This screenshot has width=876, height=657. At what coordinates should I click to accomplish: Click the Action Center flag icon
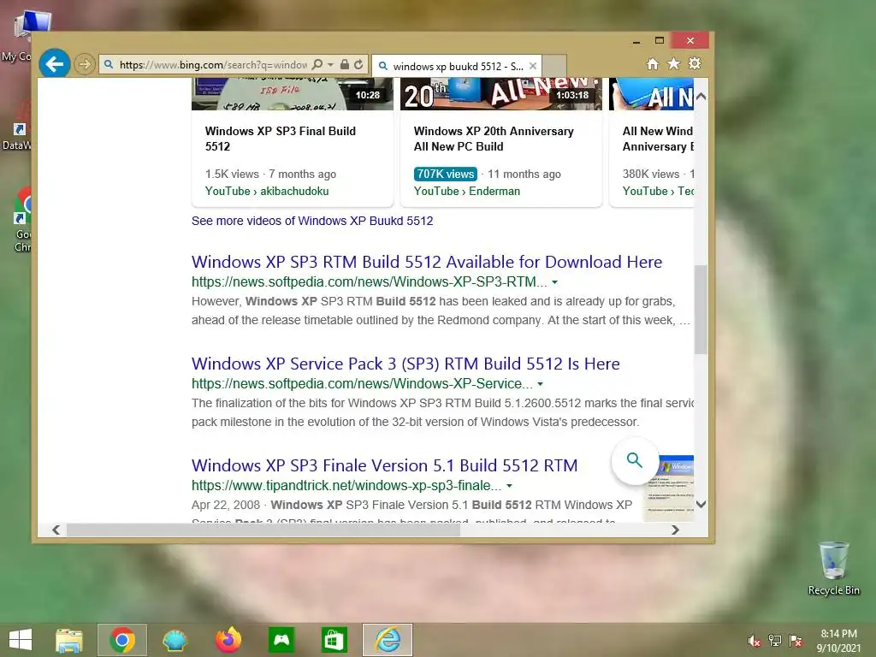coord(796,641)
